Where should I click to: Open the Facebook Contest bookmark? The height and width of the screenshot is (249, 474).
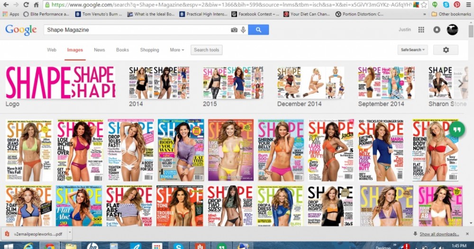(x=255, y=14)
